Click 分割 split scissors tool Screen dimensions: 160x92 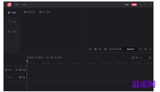50,58
